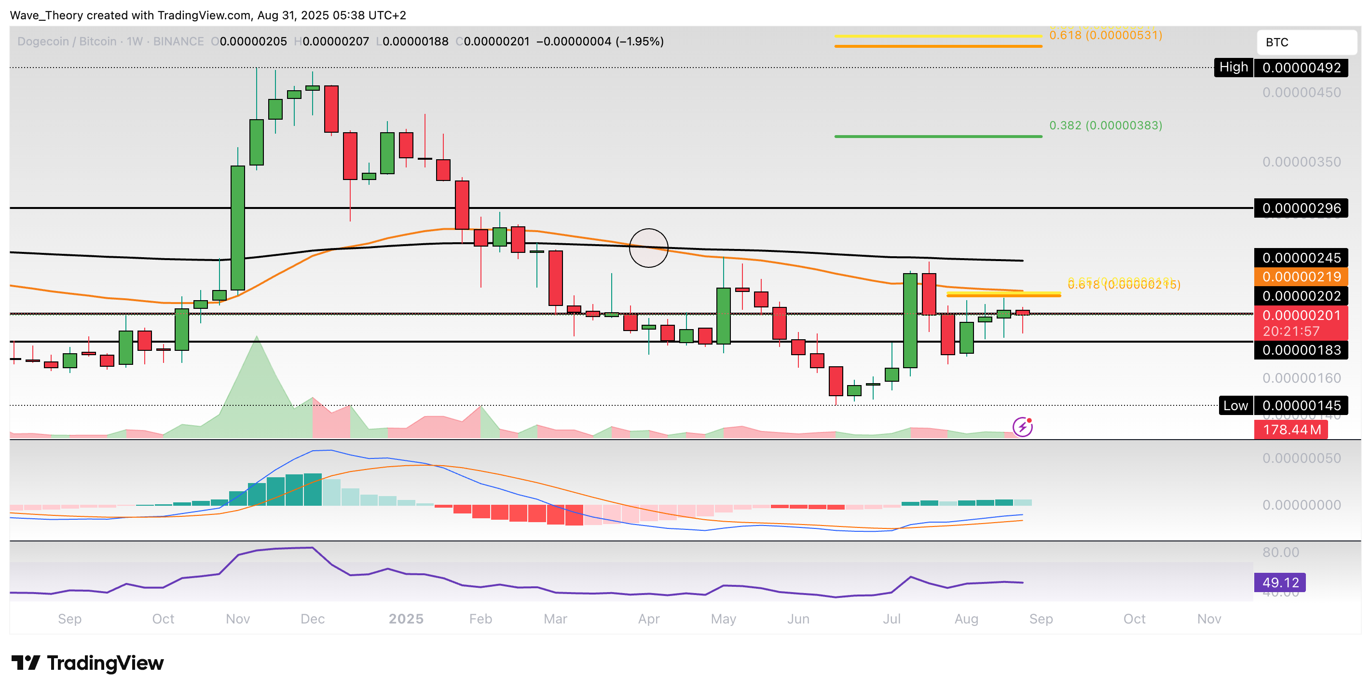Click the black Low price tag
Viewport: 1371px width, 692px height.
pyautogui.click(x=1235, y=406)
